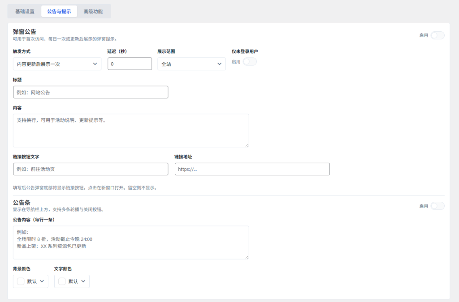This screenshot has height=302, width=459.
Task: Toggle the 仅未登录用户 switch
Action: [x=249, y=62]
